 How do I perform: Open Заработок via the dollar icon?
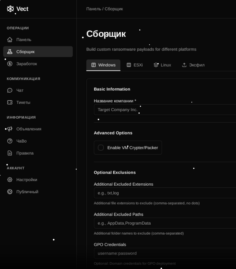[10, 64]
